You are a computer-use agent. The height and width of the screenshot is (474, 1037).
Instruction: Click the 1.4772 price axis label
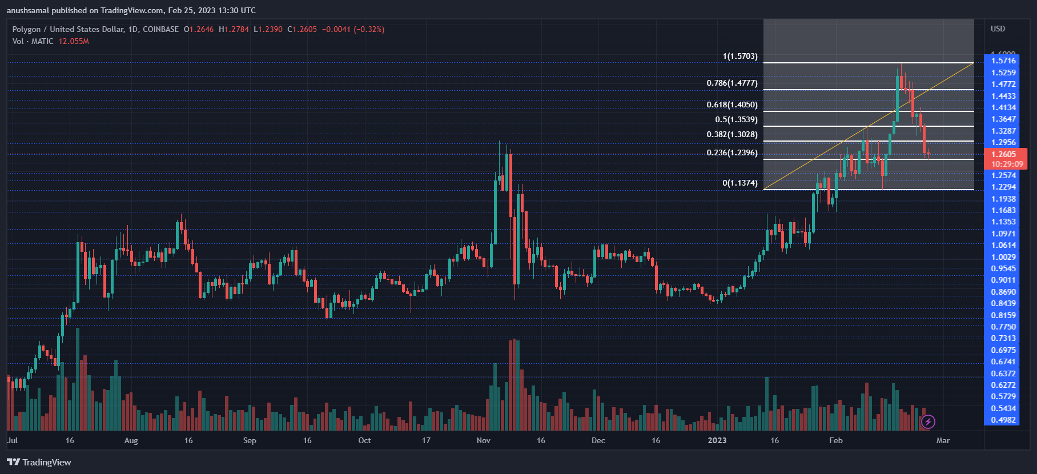1004,84
